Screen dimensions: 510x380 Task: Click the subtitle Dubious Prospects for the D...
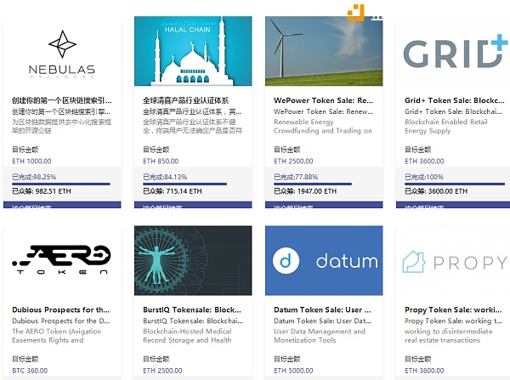point(61,321)
